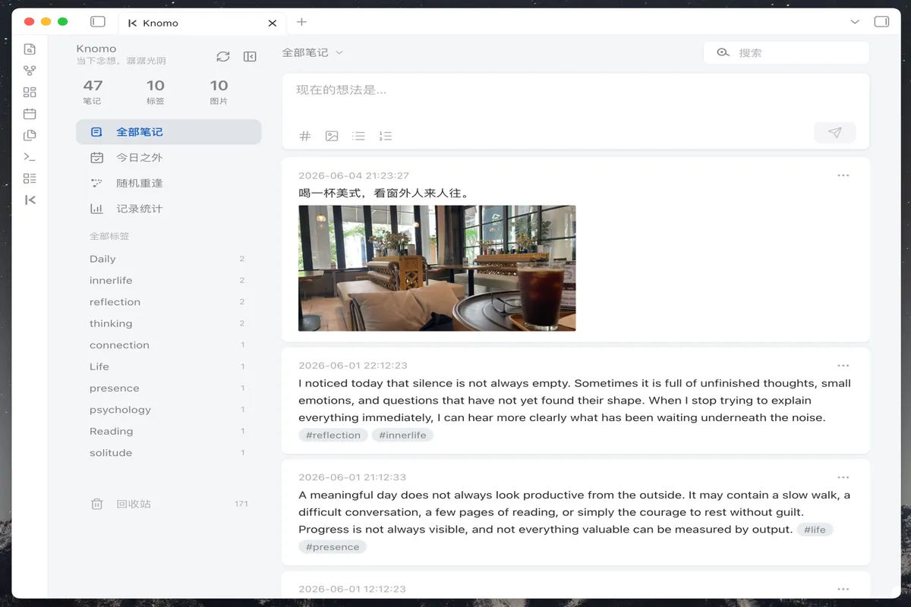Click the 2026-06-04 21:23:27 timestamp
The width and height of the screenshot is (911, 607).
point(354,176)
